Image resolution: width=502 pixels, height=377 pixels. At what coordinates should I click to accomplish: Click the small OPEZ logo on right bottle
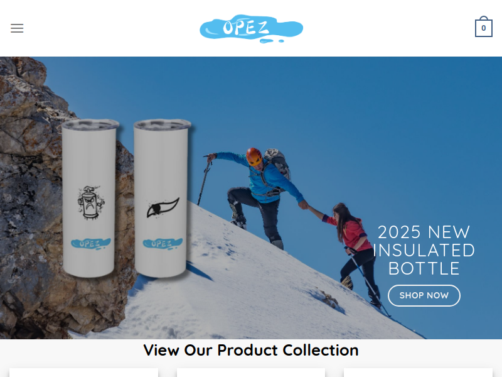tap(163, 243)
